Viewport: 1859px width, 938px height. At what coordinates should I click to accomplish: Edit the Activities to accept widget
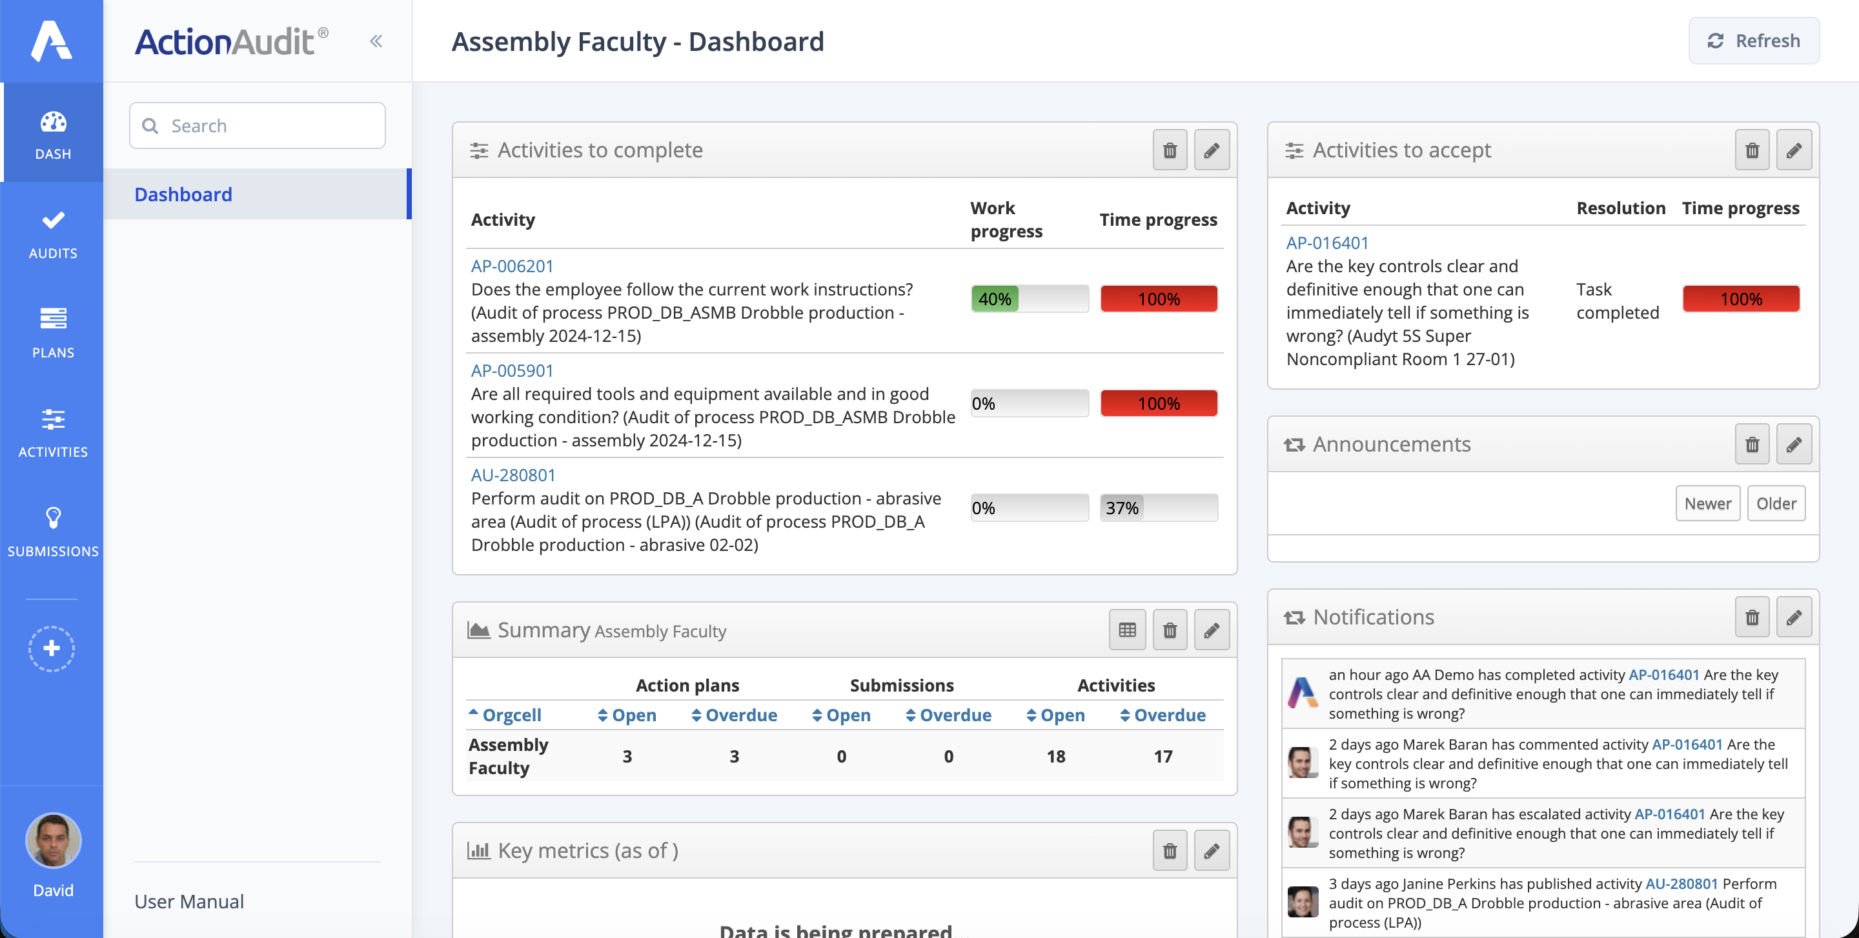1793,150
